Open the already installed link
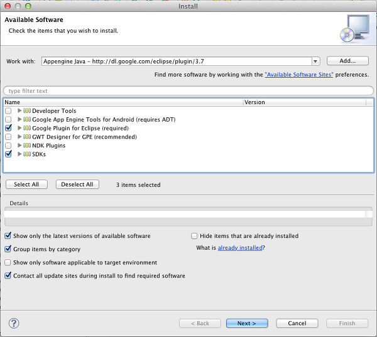377x337 pixels. point(240,248)
